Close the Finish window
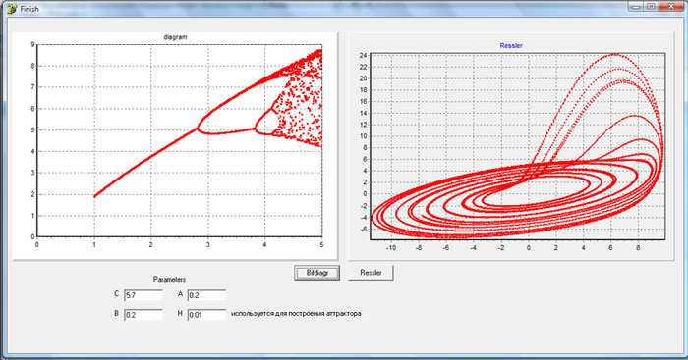 [x=670, y=7]
